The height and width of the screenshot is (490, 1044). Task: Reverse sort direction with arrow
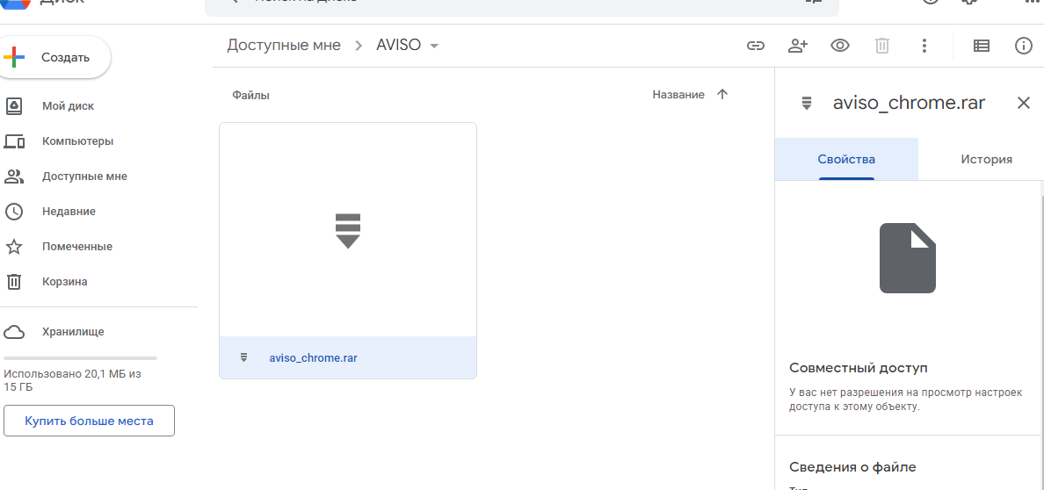click(x=722, y=95)
